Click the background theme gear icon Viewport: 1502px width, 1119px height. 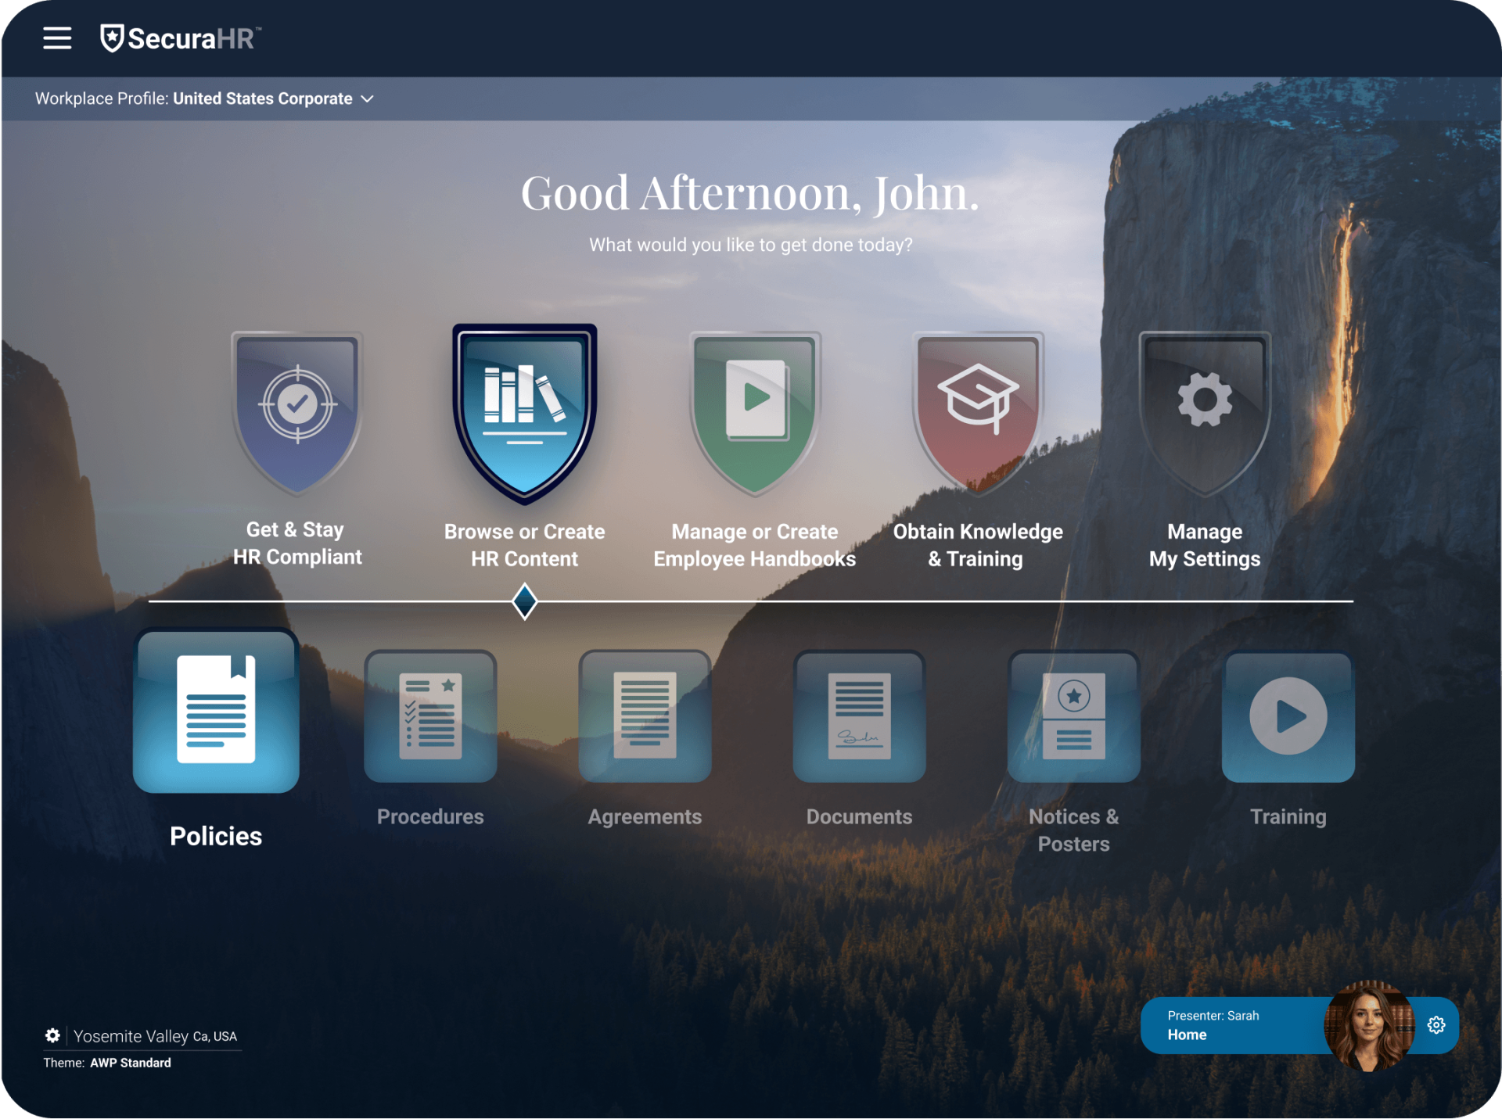pyautogui.click(x=52, y=1035)
